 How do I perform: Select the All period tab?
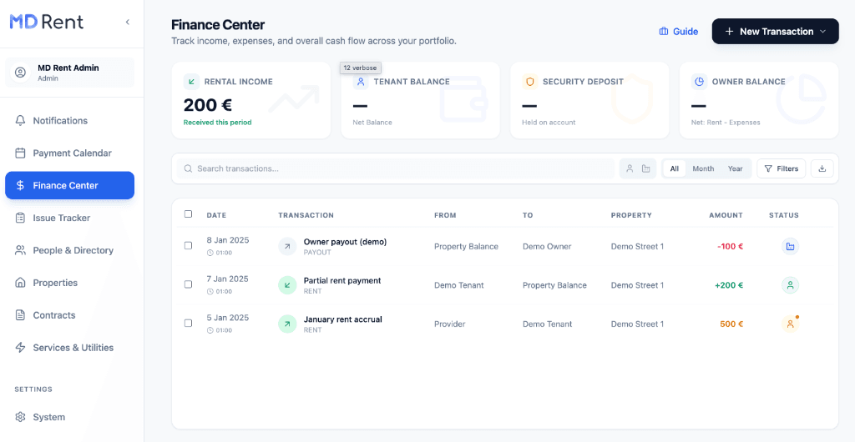coord(675,168)
